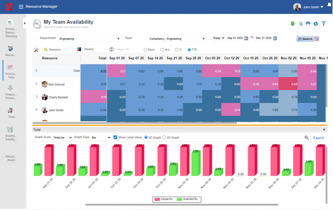Collapse the Total graph section
This screenshot has height=210, width=333.
coord(324,129)
